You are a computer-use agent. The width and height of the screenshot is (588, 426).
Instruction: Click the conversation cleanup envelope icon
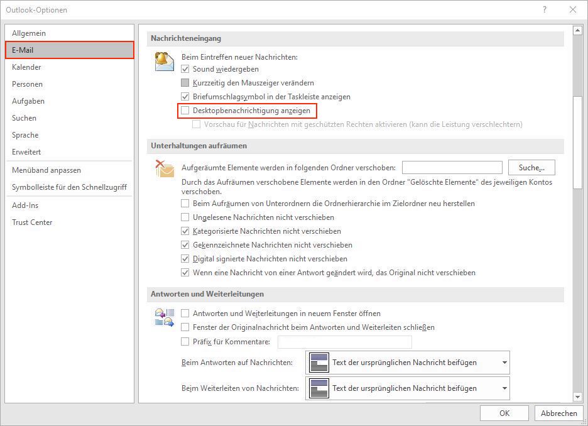[165, 168]
